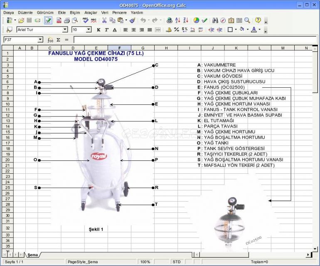The height and width of the screenshot is (266, 320).
Task: Open the Görünüm menu
Action: [x=45, y=12]
